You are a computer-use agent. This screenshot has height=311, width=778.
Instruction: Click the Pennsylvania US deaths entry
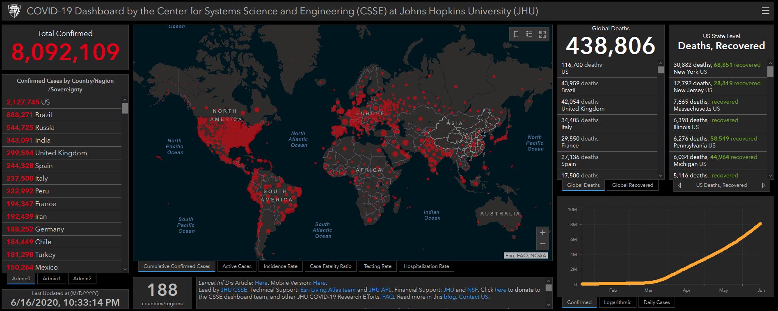tap(719, 142)
